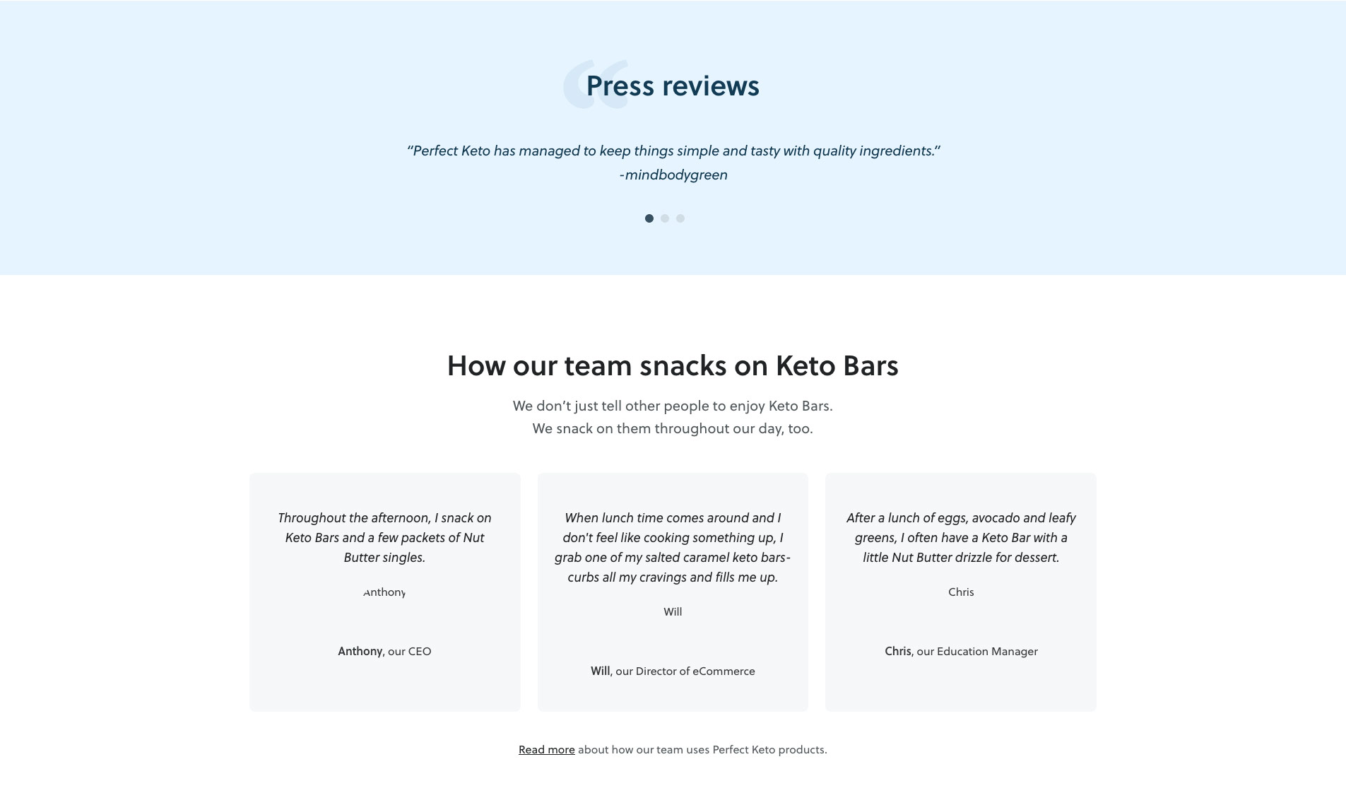Click Anthony's testimonial quote text
The height and width of the screenshot is (793, 1346).
tap(384, 538)
